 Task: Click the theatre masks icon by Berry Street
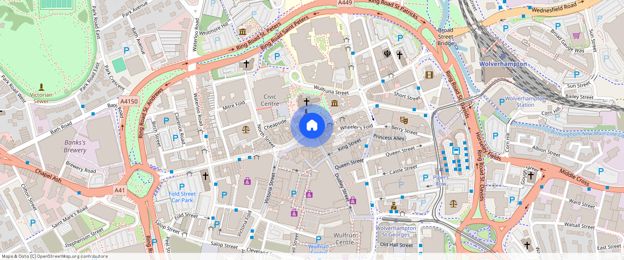[x=403, y=120]
